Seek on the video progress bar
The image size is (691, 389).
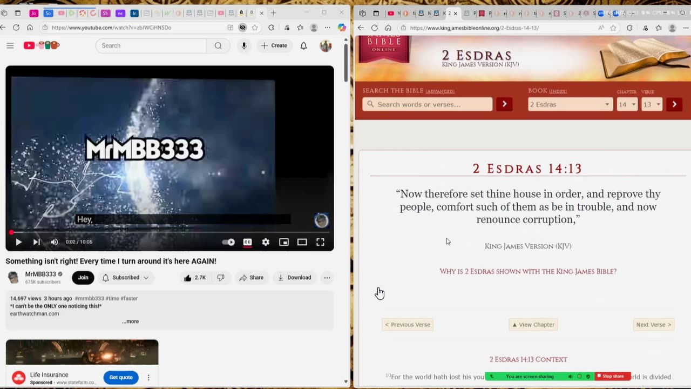click(x=170, y=232)
